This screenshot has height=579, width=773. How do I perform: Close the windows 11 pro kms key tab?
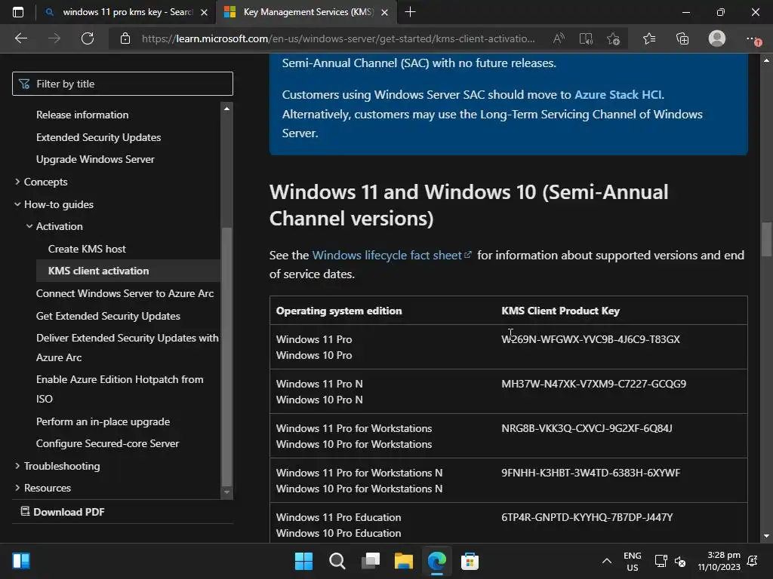coord(204,12)
